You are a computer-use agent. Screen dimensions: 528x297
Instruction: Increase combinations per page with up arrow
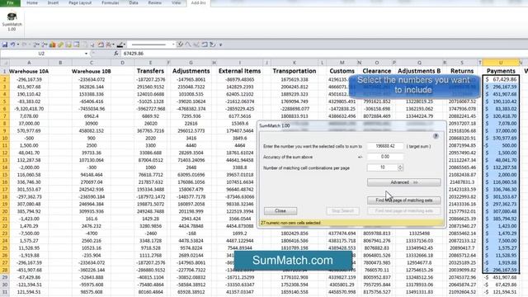click(x=400, y=166)
